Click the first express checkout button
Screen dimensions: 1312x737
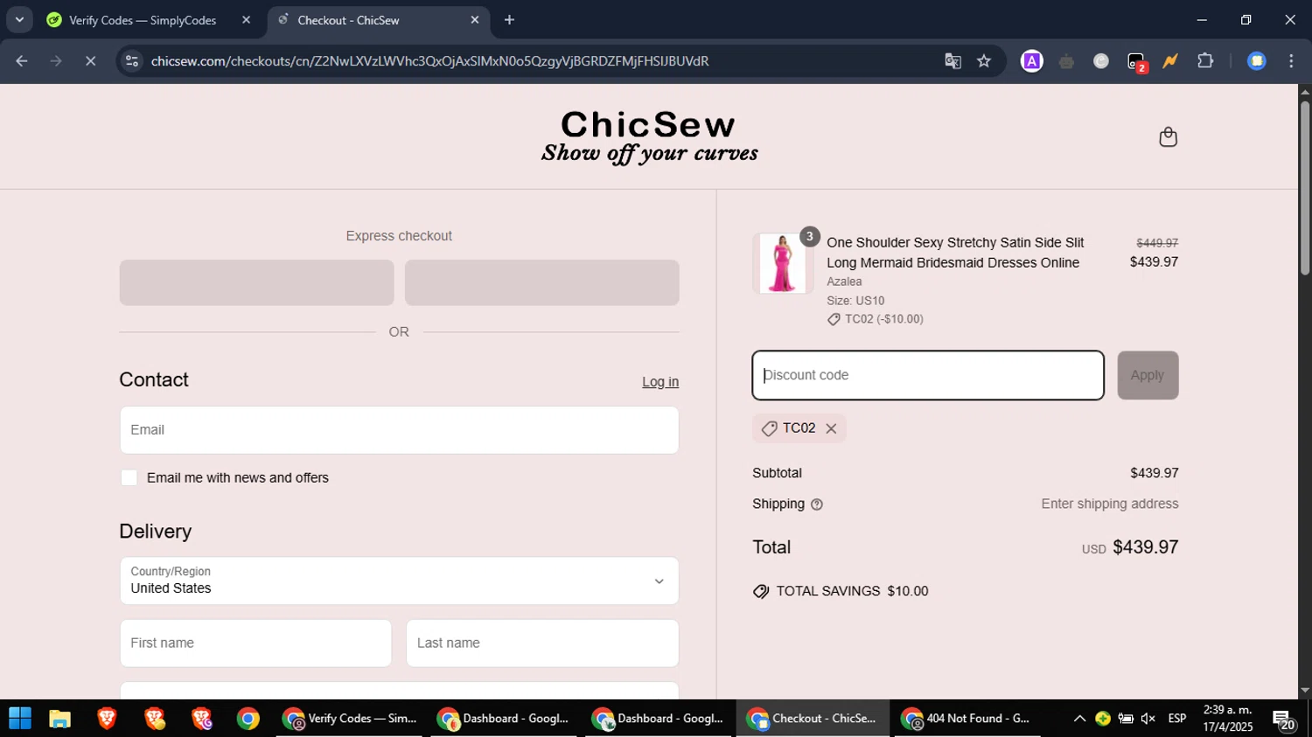pos(256,282)
